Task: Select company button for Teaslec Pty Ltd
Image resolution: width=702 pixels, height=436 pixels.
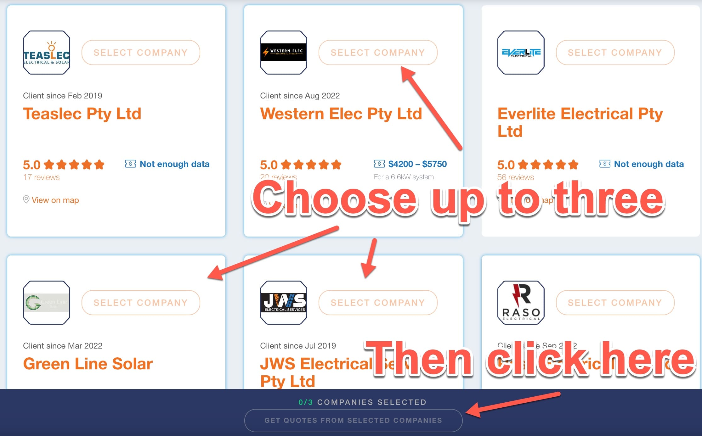Action: [141, 53]
